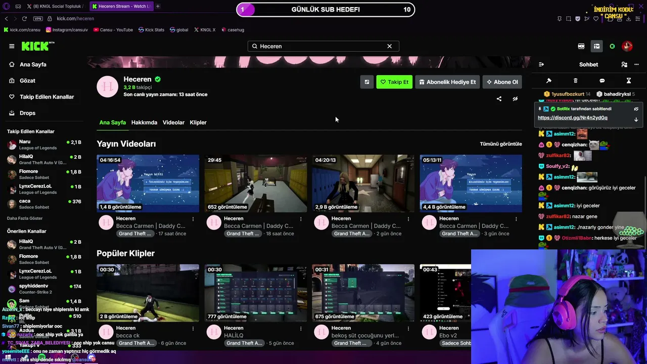Switch to the Hakkımda tab
The image size is (647, 364).
pos(144,122)
